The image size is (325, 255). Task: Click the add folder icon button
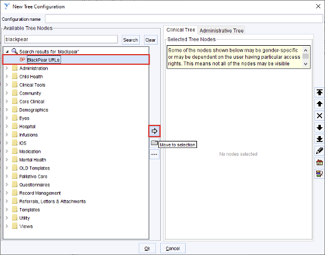click(154, 143)
